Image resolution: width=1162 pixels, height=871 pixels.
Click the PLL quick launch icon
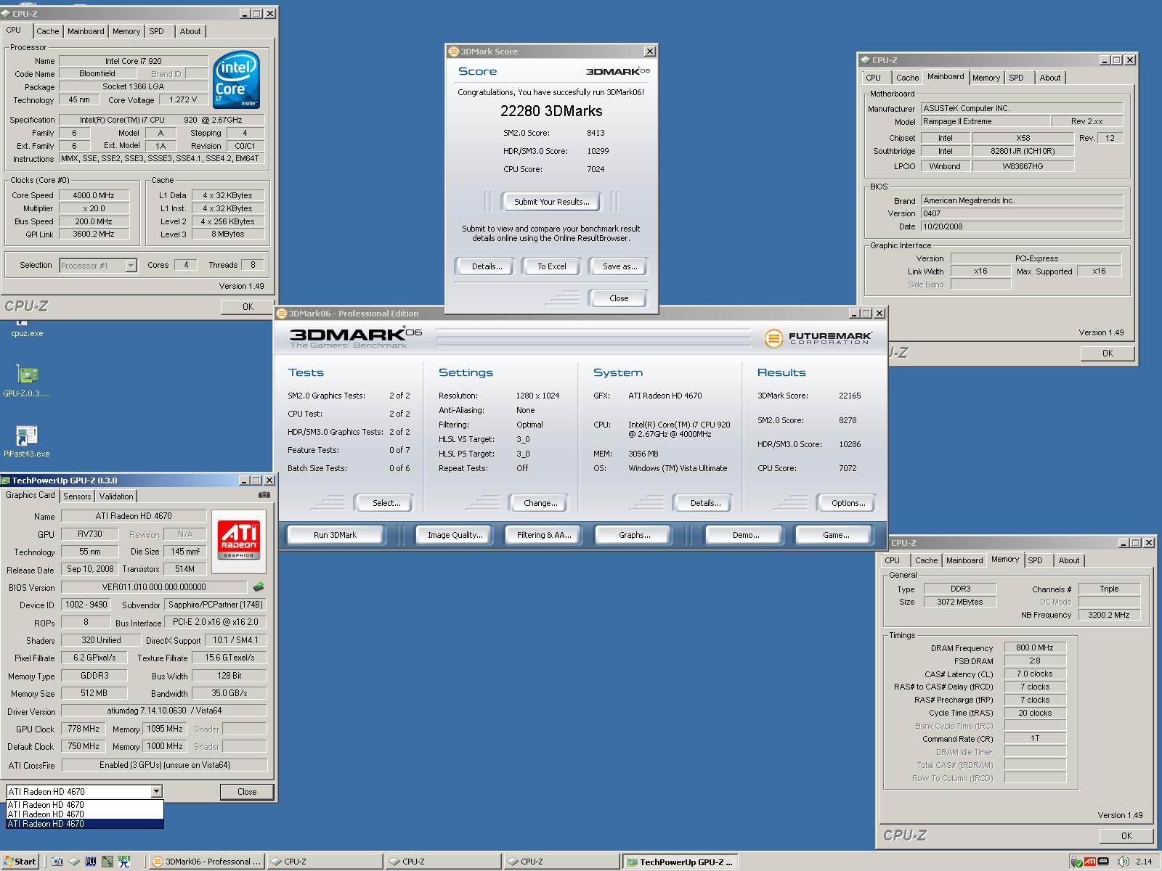click(x=91, y=862)
